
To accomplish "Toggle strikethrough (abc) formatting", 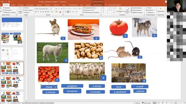I will point(46,12).
